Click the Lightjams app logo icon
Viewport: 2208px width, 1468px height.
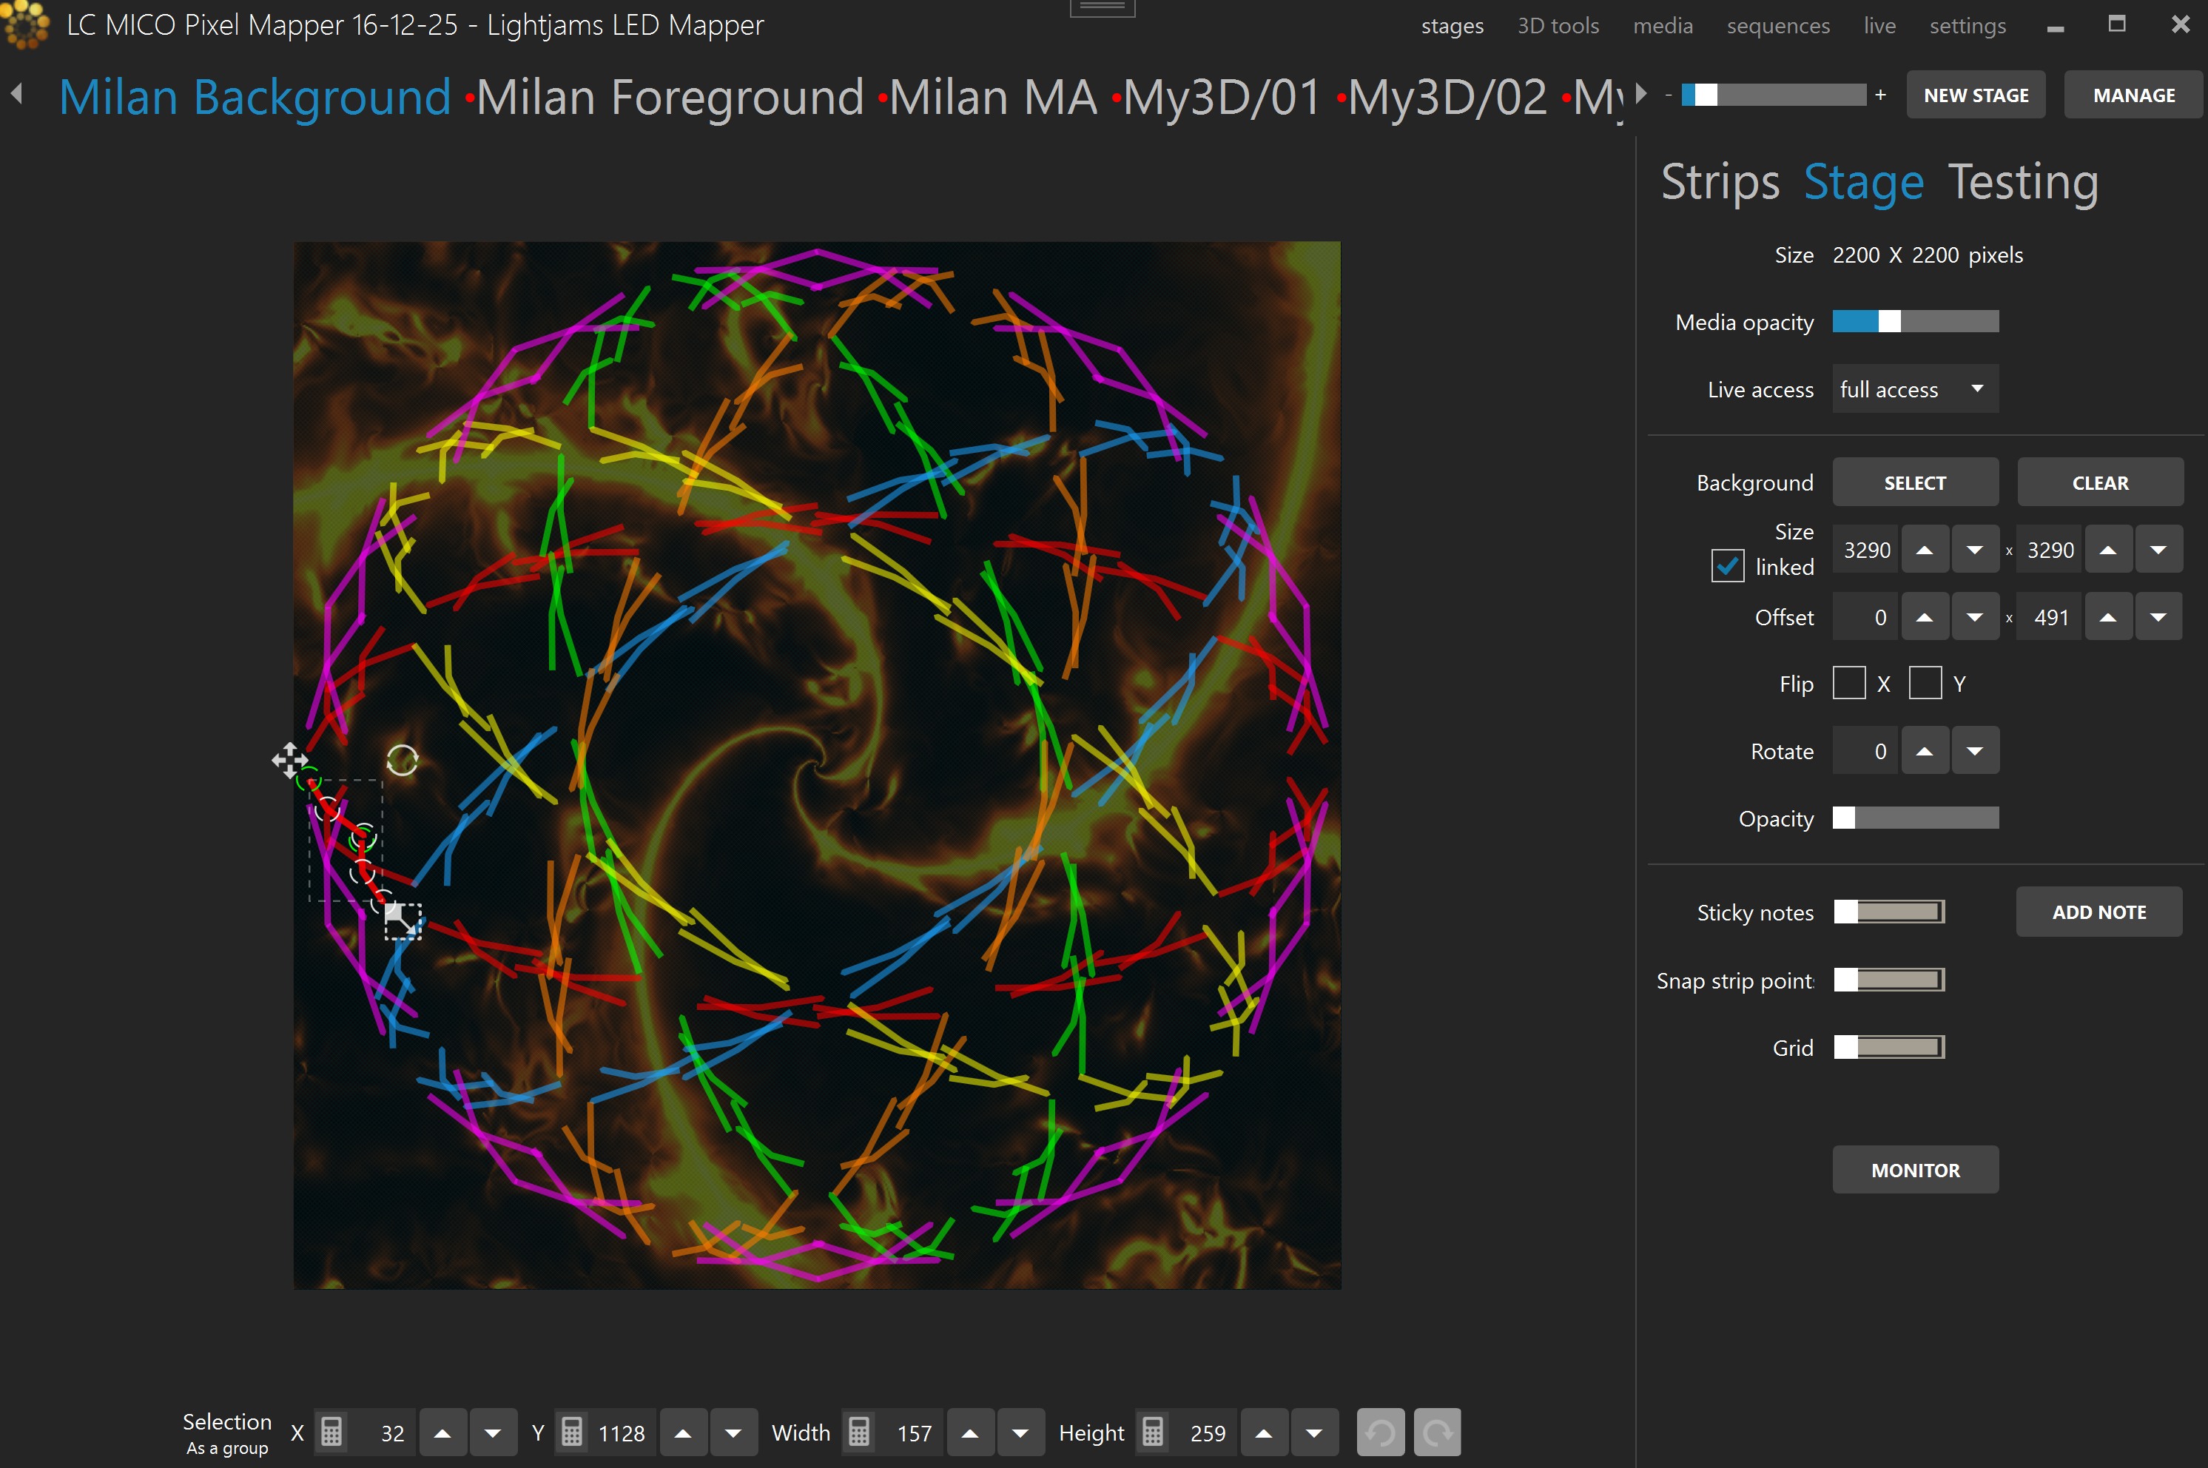coord(26,24)
